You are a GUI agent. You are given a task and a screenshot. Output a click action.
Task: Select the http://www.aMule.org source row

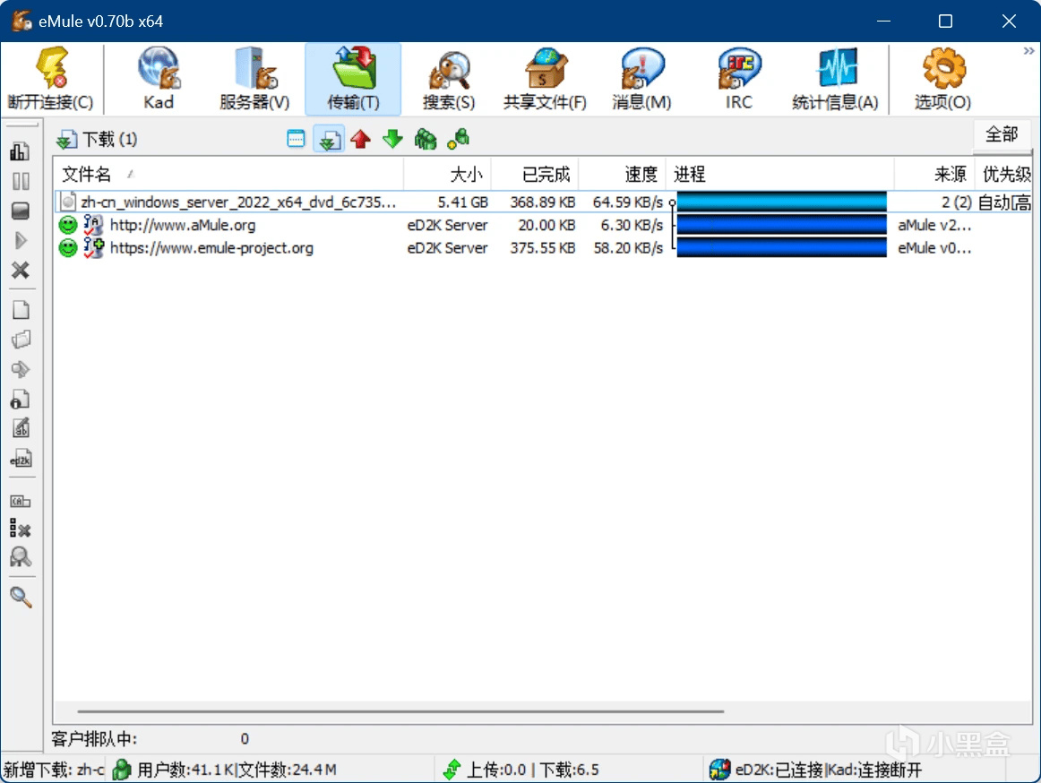pos(543,225)
